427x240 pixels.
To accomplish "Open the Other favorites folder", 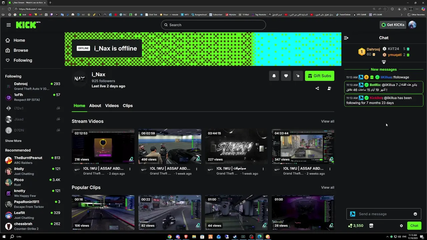I will click(x=416, y=15).
